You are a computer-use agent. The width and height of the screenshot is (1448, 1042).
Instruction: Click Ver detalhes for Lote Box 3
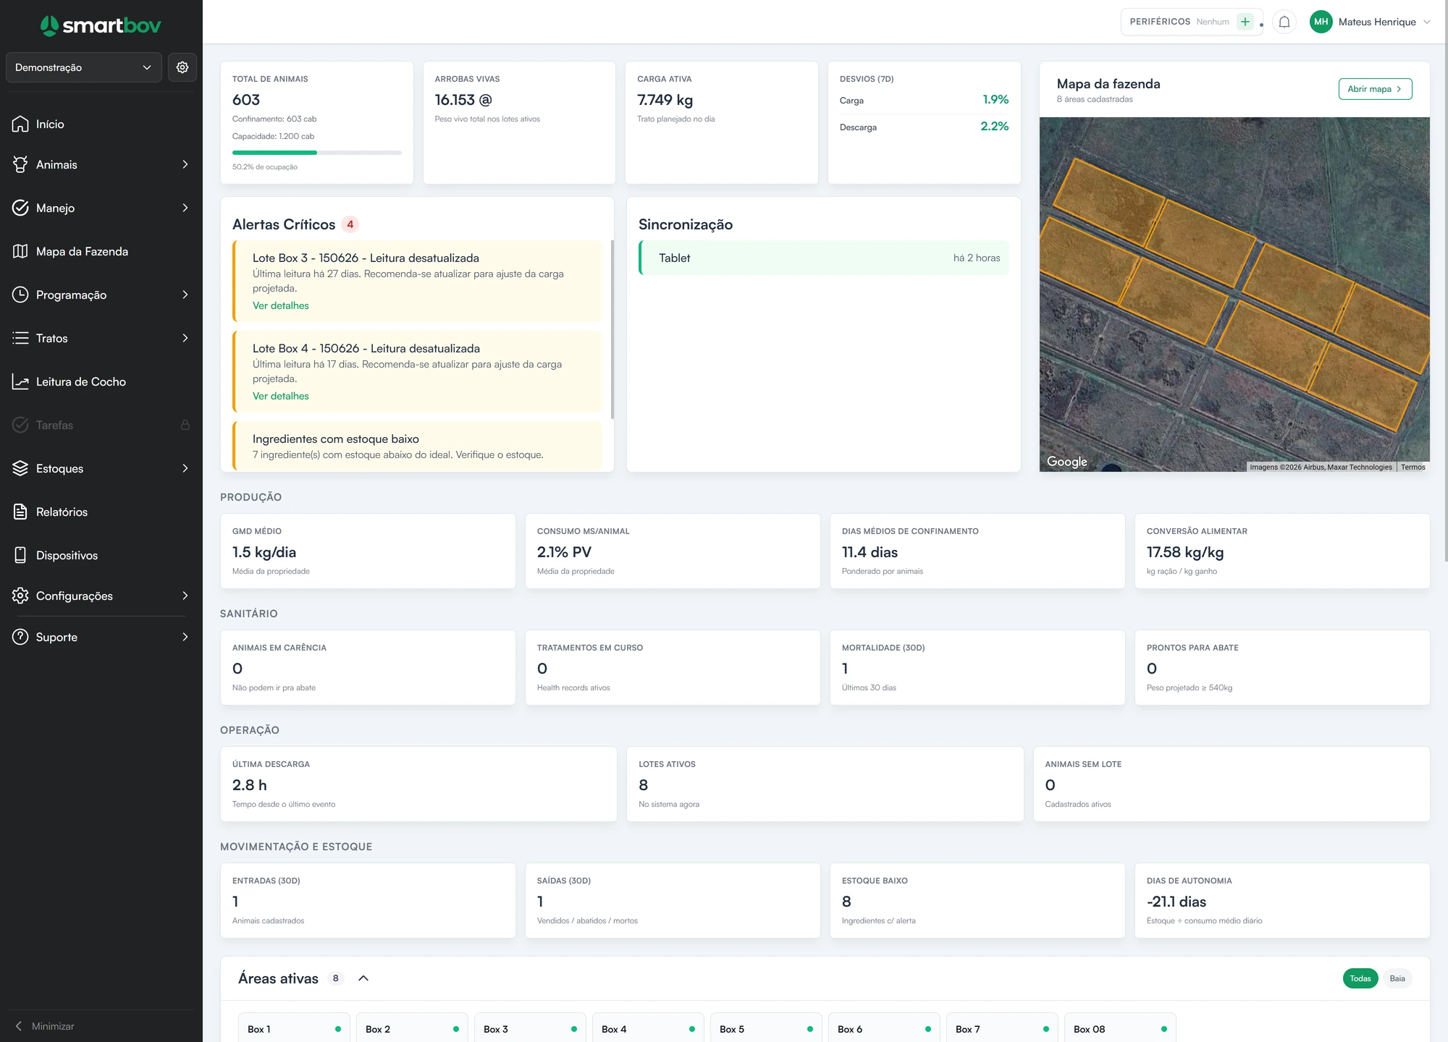tap(280, 305)
